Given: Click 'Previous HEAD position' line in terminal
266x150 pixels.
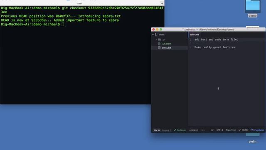Looking at the screenshot, I should [61, 16].
